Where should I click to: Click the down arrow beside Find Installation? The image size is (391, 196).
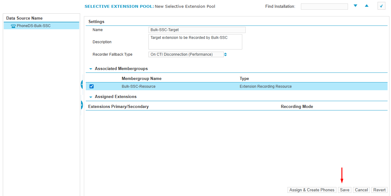355,6
